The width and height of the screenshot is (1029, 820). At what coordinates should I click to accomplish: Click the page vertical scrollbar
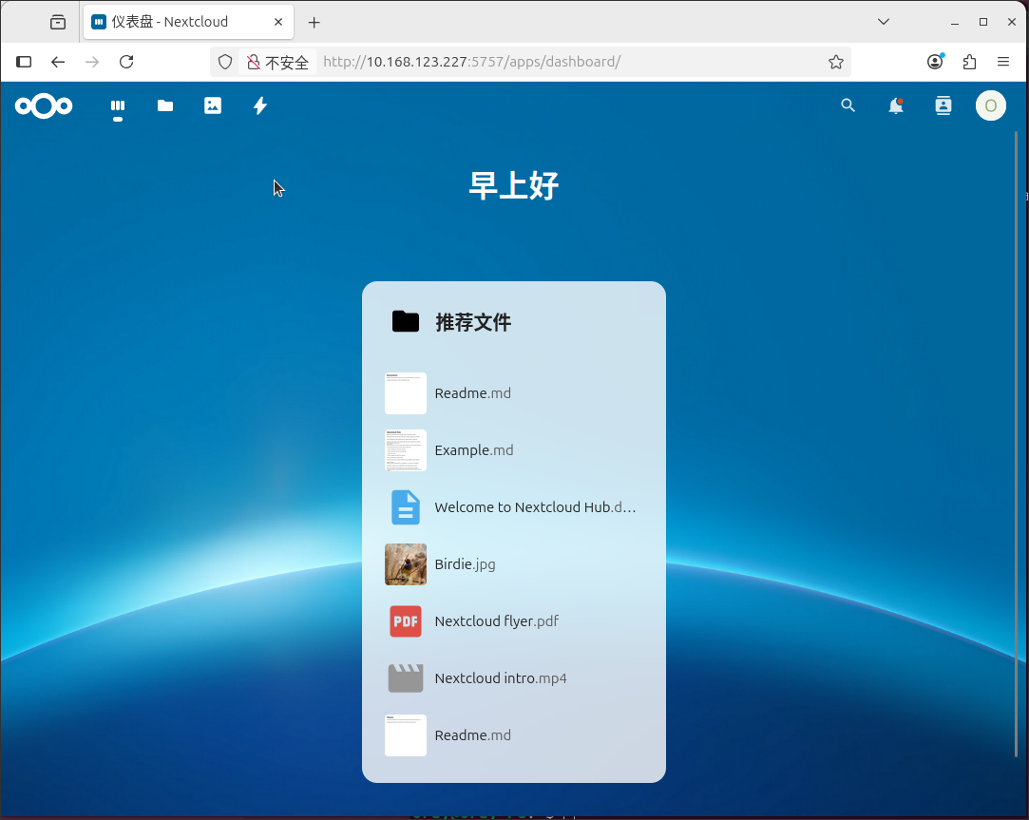coord(1016,444)
